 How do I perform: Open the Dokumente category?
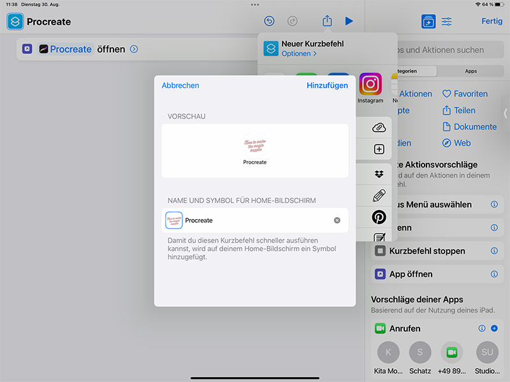470,127
